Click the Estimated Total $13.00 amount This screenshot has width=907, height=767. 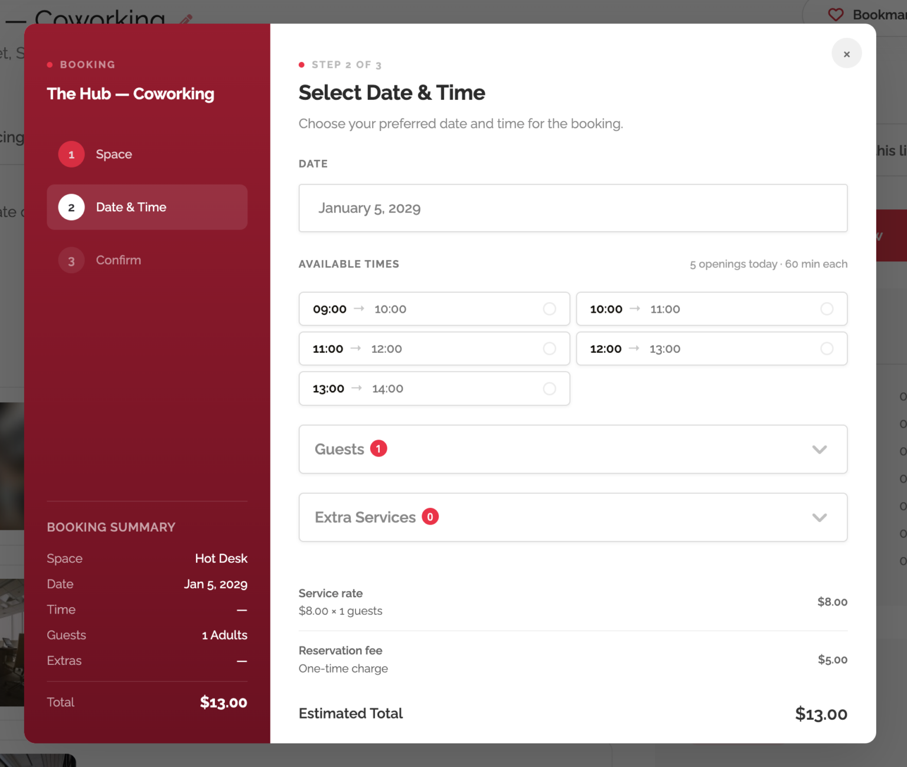click(821, 714)
